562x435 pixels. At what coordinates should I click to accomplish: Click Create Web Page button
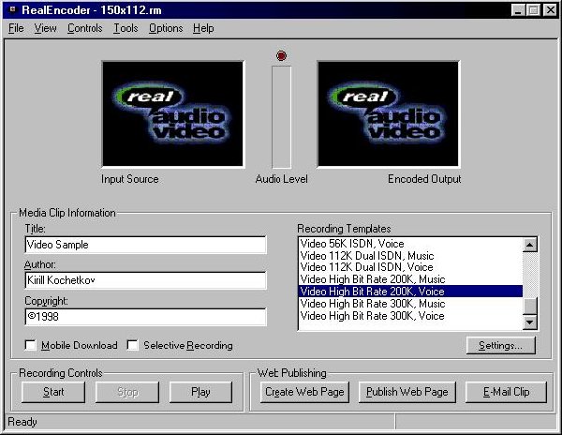pos(304,392)
